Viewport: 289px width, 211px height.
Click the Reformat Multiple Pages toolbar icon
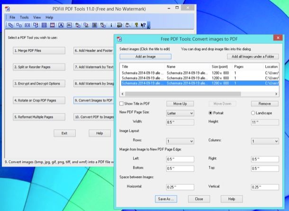(x=44, y=25)
